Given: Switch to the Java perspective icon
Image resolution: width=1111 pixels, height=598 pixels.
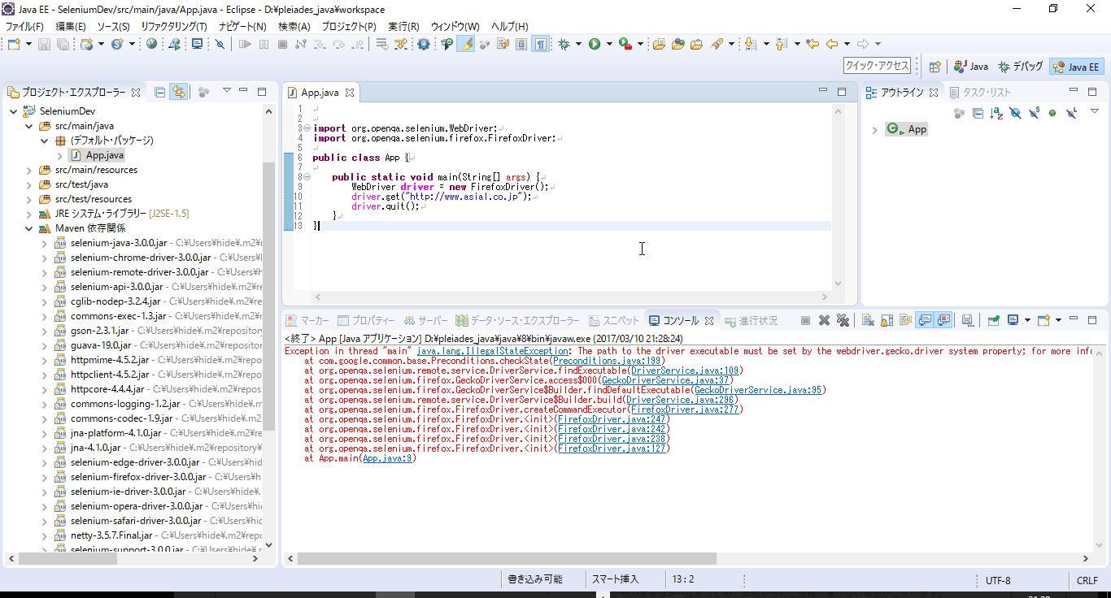Looking at the screenshot, I should [x=969, y=66].
